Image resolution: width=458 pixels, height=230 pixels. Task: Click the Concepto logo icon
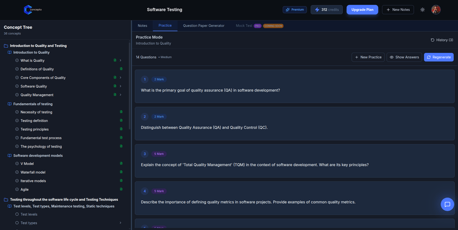click(28, 9)
